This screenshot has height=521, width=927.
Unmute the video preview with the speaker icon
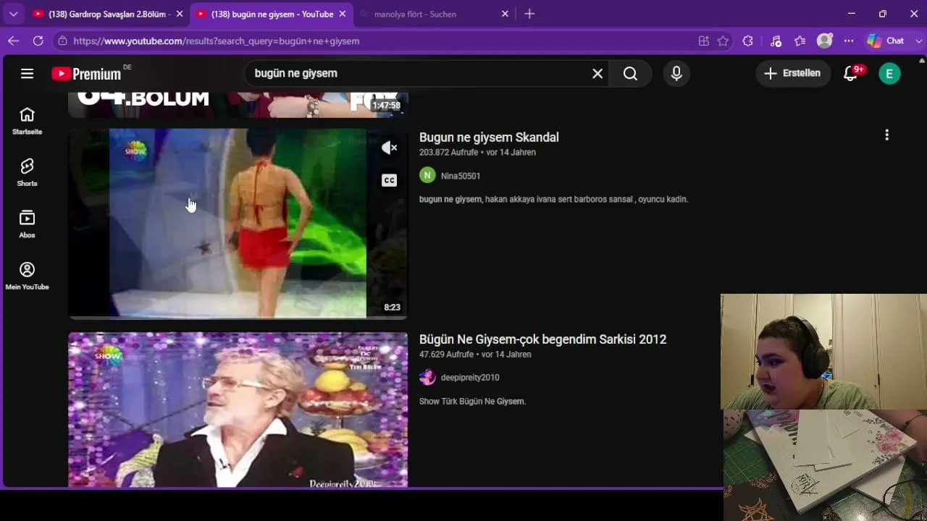389,148
